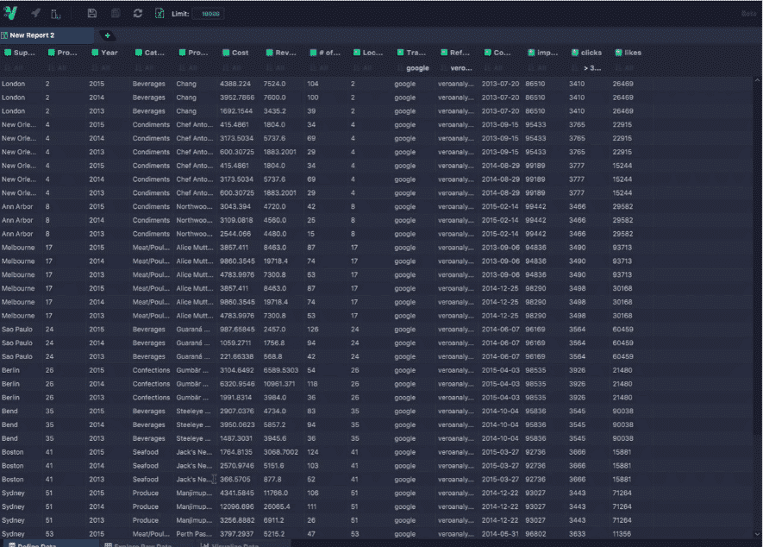Open the clicks column filter
The width and height of the screenshot is (763, 547).
pos(591,67)
